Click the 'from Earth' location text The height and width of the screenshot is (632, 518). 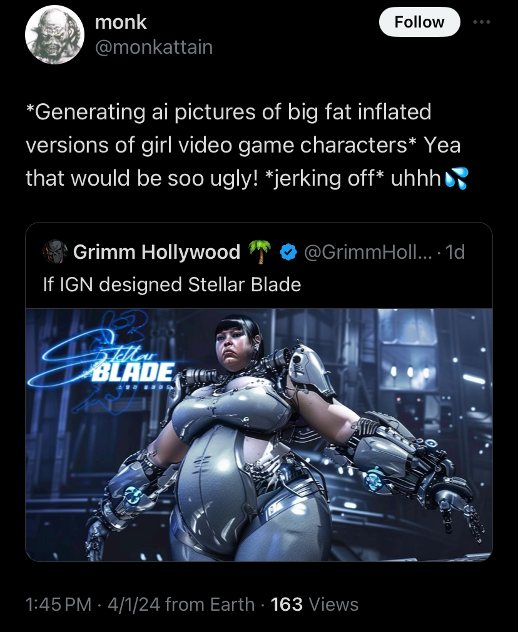(x=210, y=604)
